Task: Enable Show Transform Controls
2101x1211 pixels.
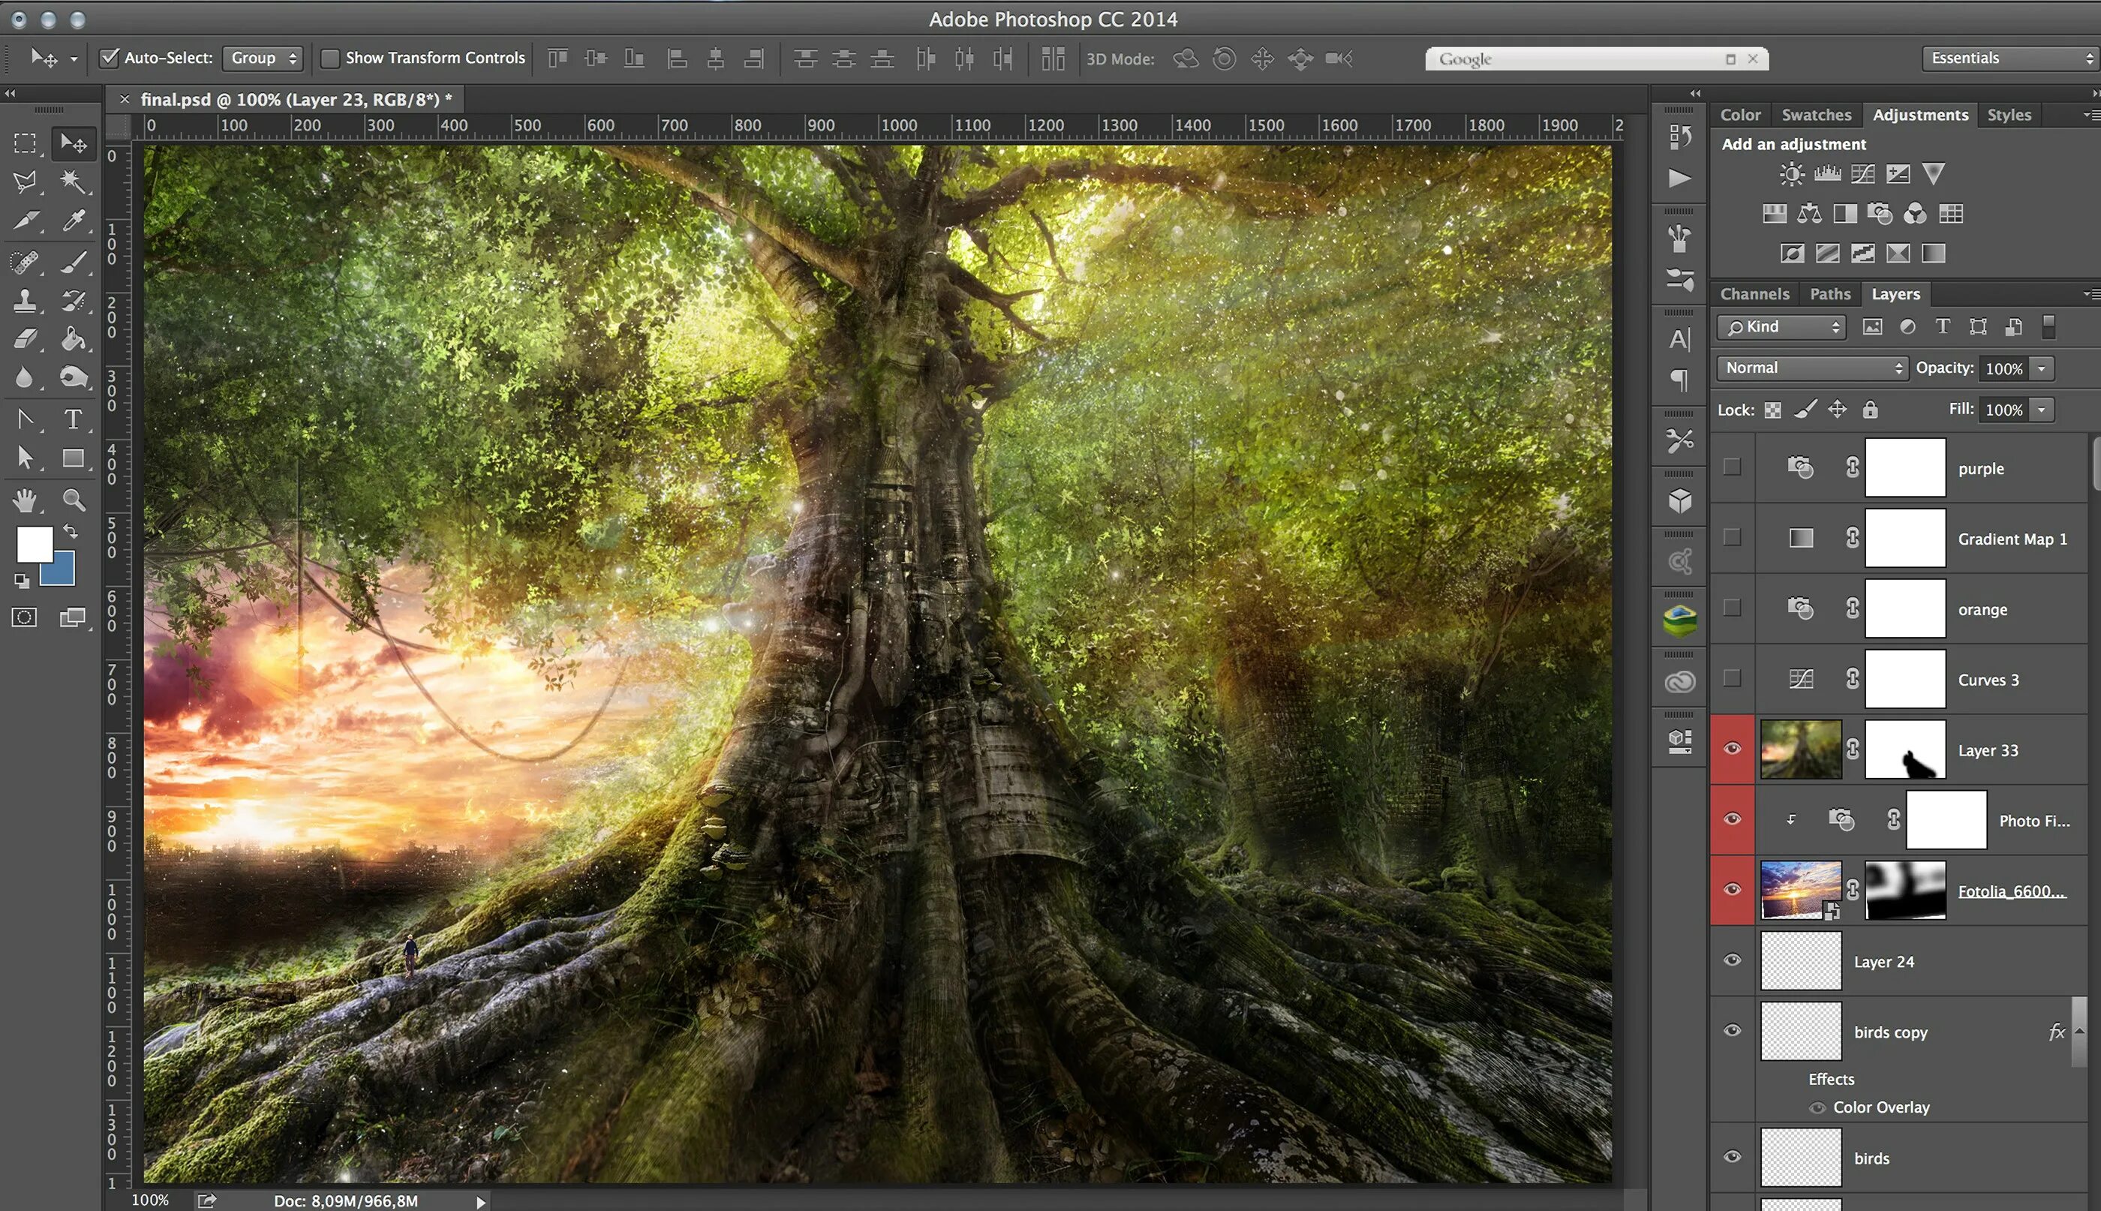Action: (330, 59)
